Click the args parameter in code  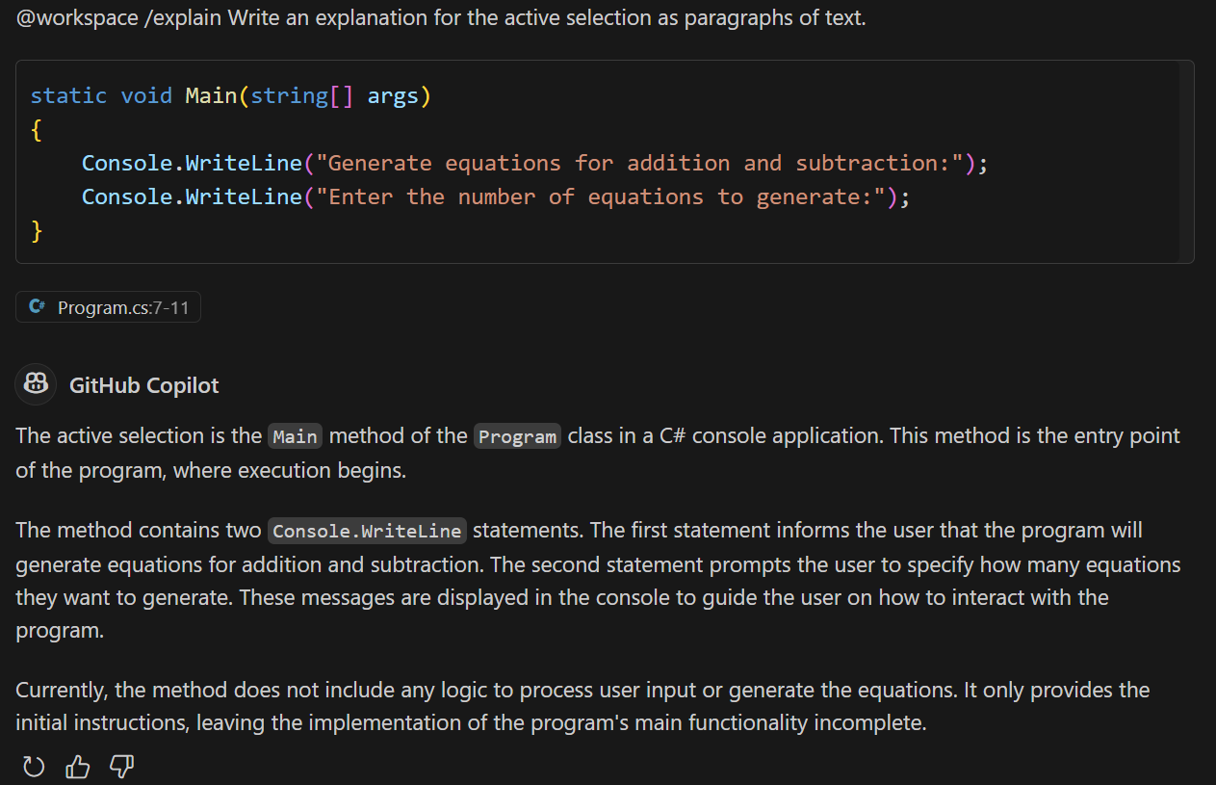pyautogui.click(x=393, y=95)
